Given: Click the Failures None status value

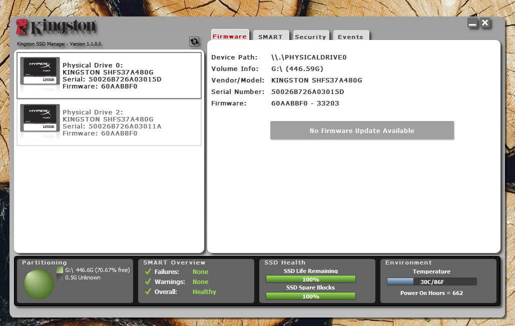Looking at the screenshot, I should click(x=200, y=271).
